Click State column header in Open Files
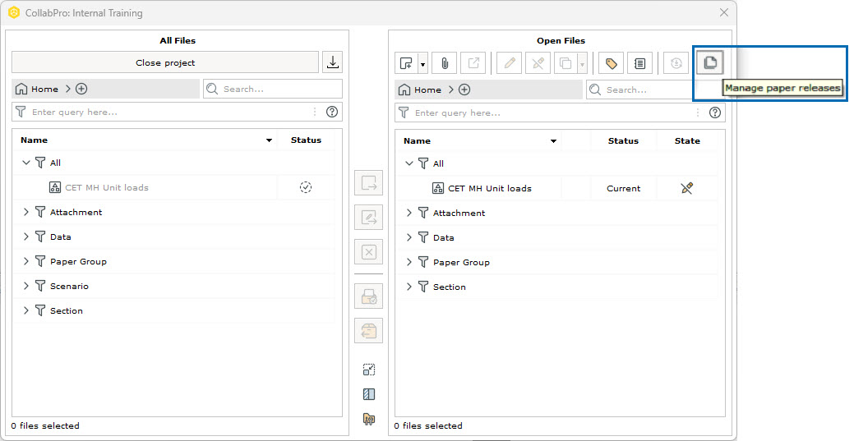 687,140
